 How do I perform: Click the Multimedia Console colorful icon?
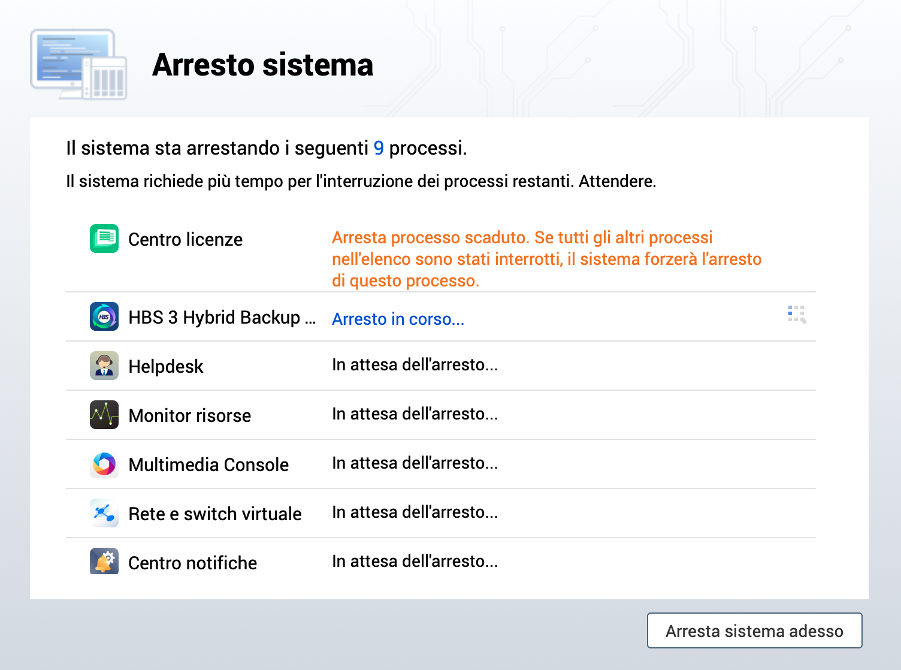[x=104, y=464]
